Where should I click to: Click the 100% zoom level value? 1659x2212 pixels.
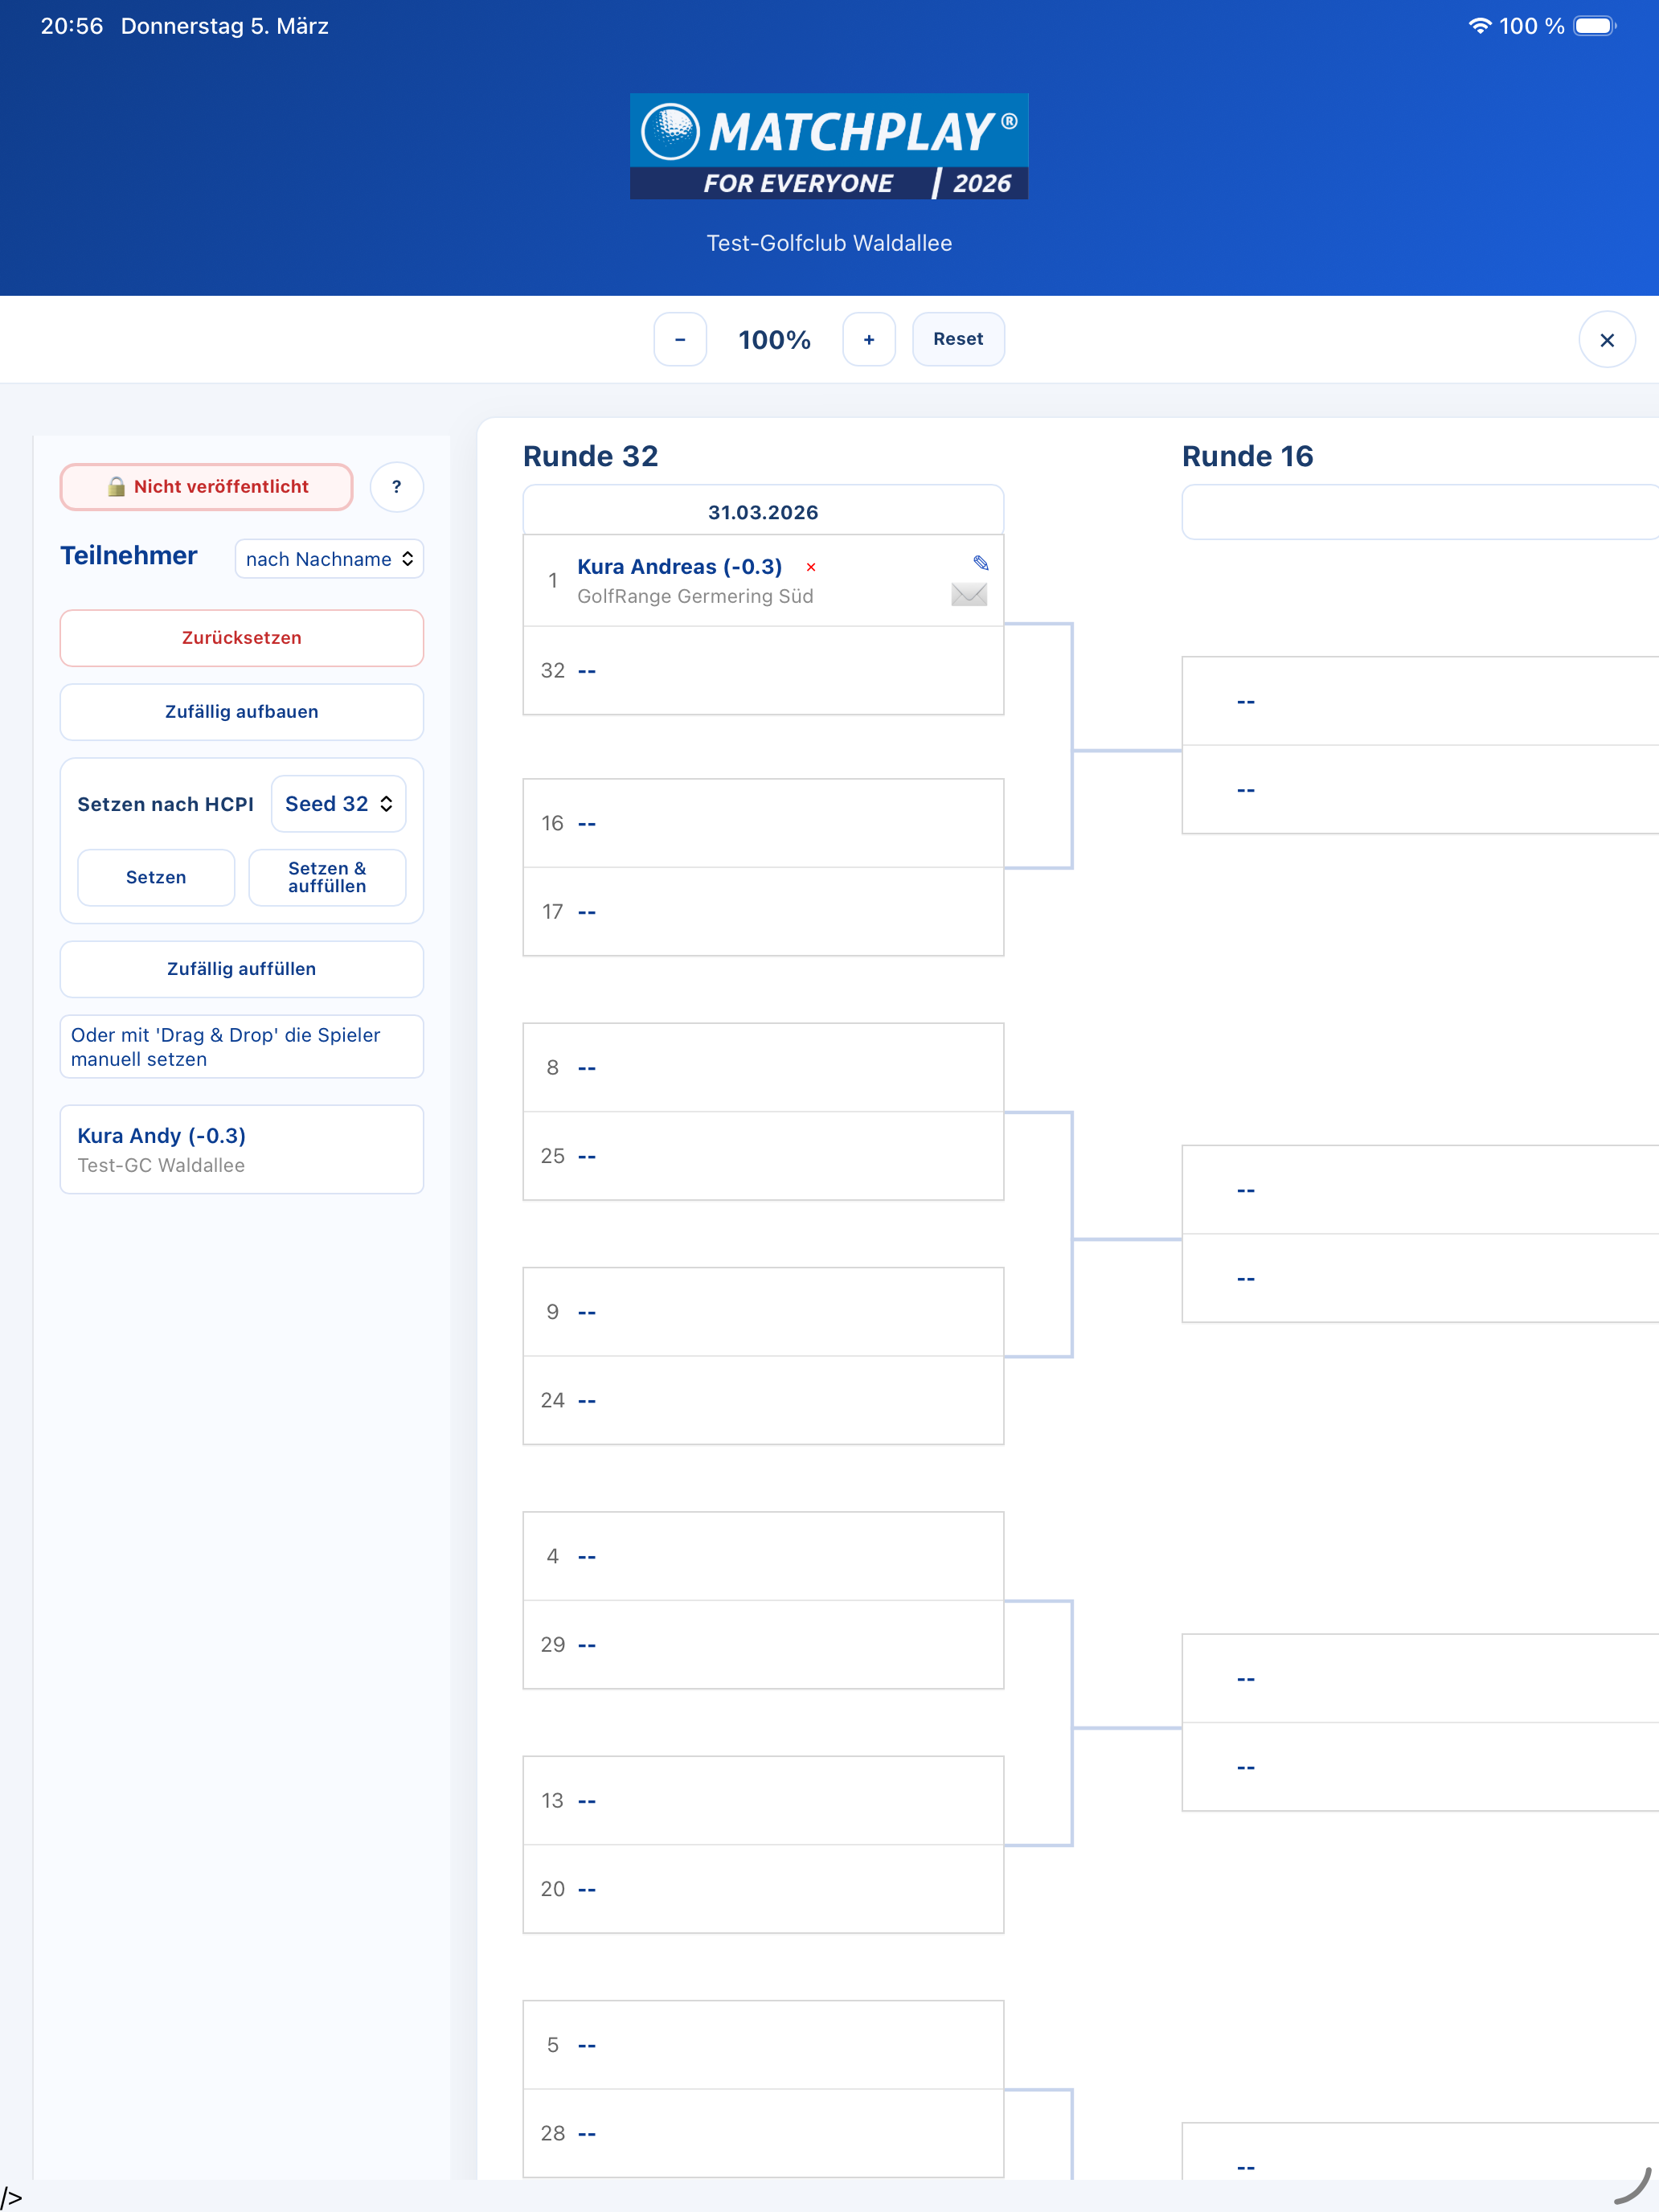[x=774, y=340]
